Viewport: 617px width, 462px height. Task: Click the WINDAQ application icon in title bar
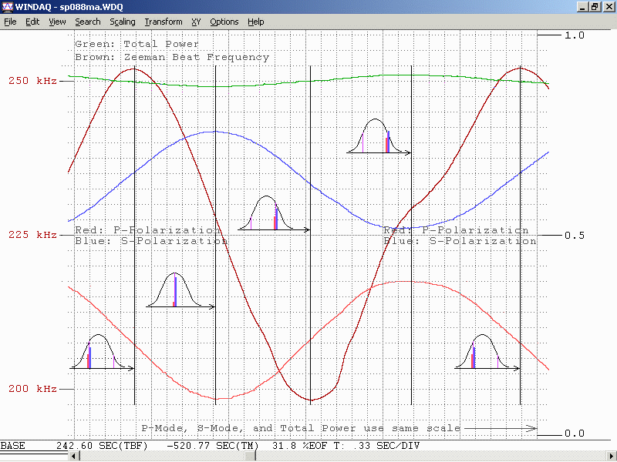[7, 6]
